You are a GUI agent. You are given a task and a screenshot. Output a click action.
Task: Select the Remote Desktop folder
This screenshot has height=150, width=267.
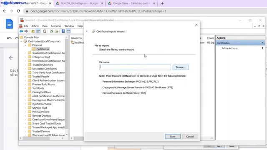(42, 116)
